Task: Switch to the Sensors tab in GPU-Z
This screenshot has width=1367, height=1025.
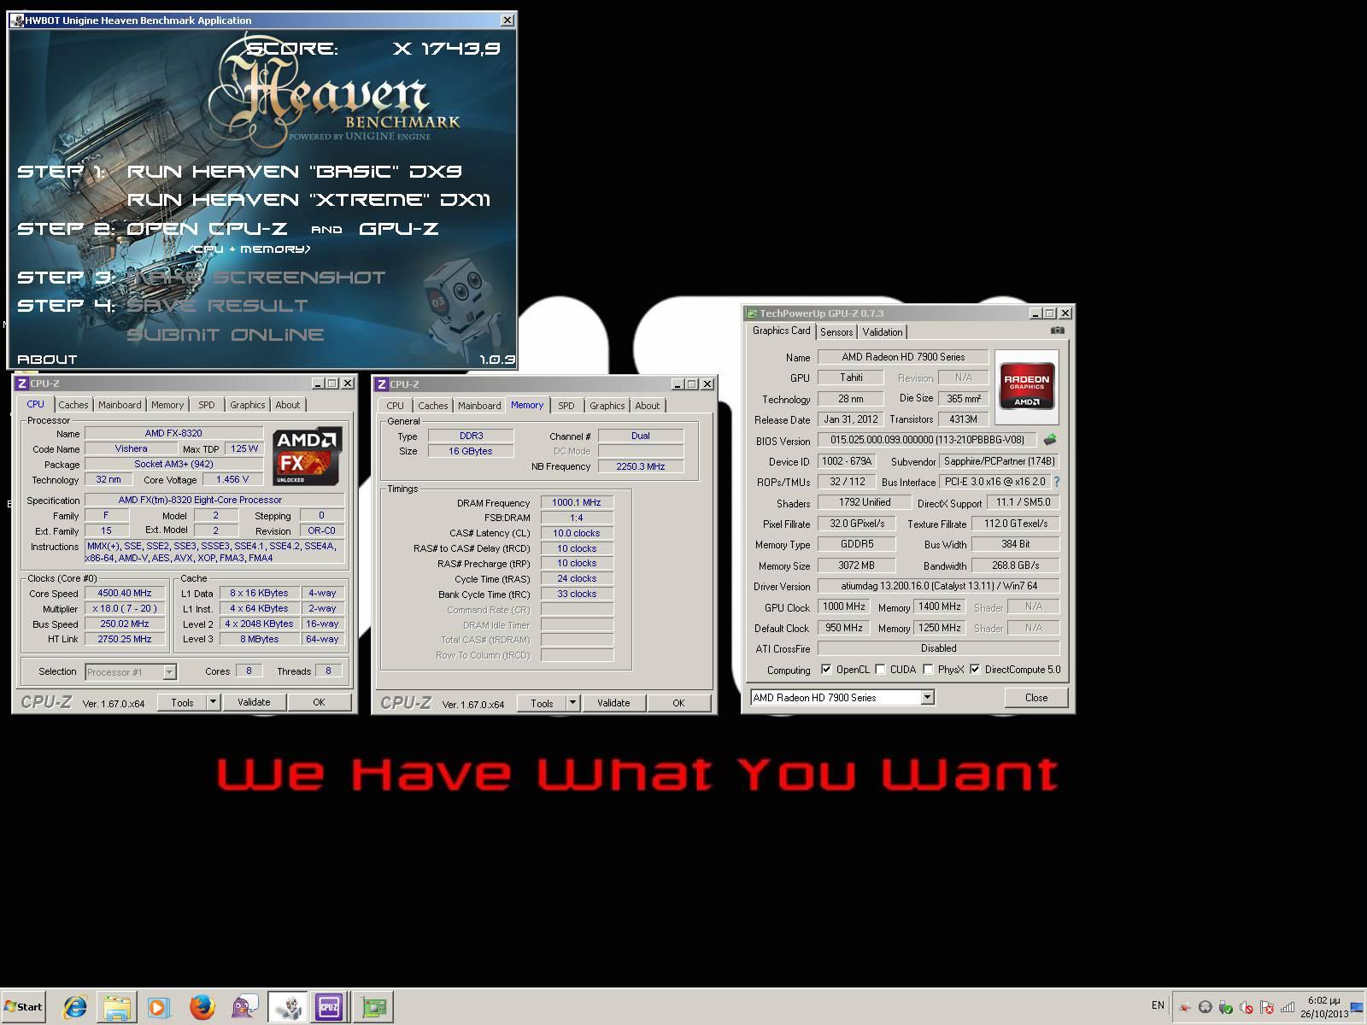Action: (x=836, y=332)
